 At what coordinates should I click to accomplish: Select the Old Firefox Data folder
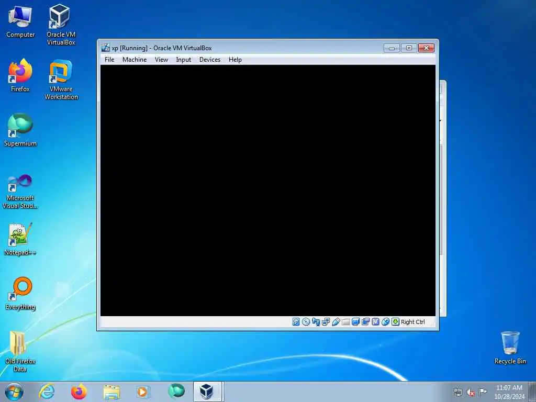[x=20, y=351]
